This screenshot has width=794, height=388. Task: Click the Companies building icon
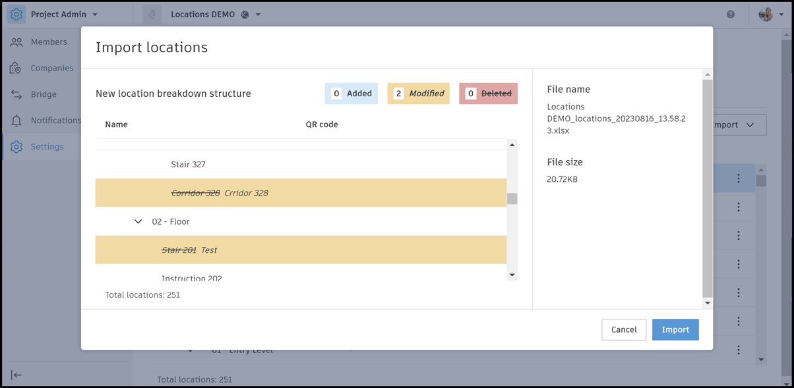16,68
